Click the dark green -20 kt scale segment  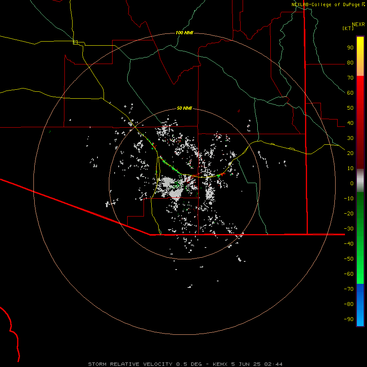(360, 213)
